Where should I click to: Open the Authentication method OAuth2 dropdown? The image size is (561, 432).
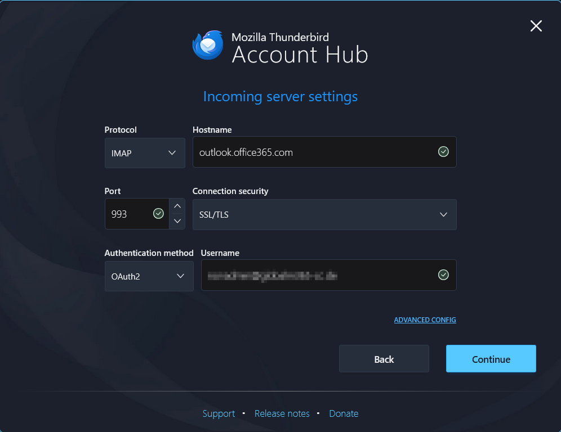click(x=149, y=276)
